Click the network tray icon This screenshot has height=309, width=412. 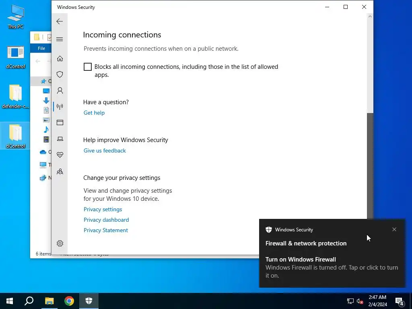pos(350,301)
